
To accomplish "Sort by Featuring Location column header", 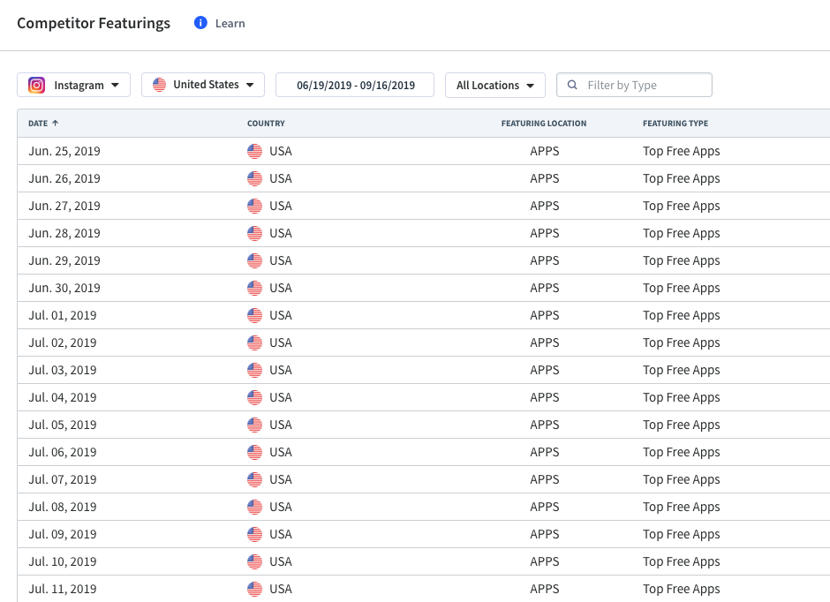I will (x=544, y=124).
